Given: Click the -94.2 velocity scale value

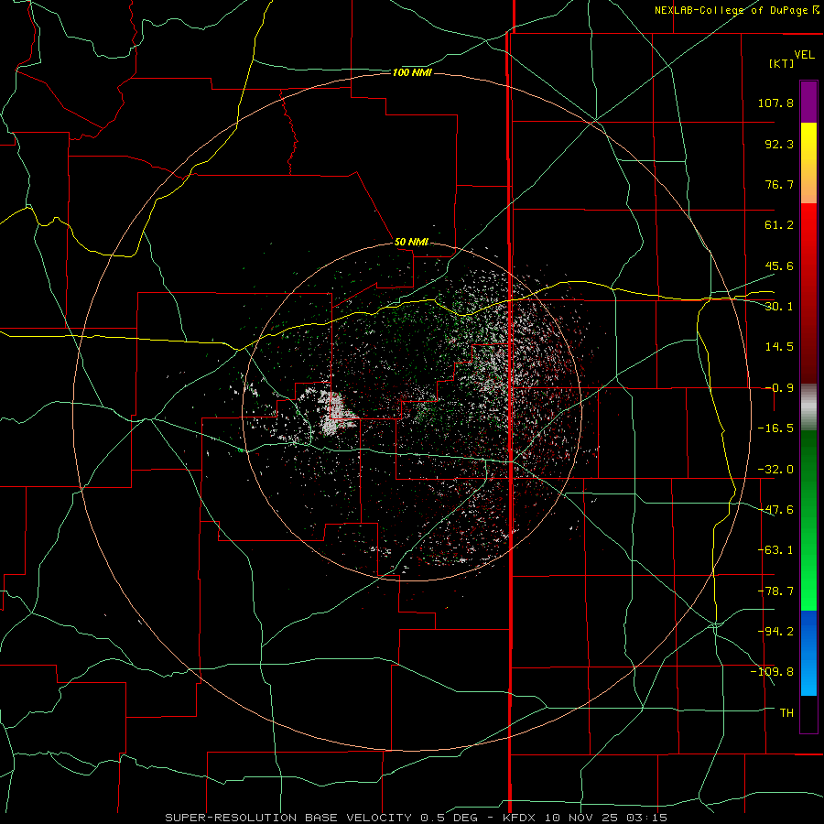Looking at the screenshot, I should [x=775, y=631].
